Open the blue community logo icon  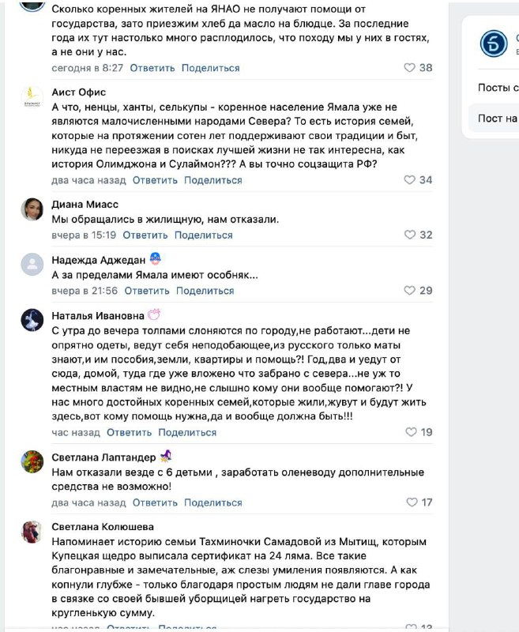click(494, 43)
